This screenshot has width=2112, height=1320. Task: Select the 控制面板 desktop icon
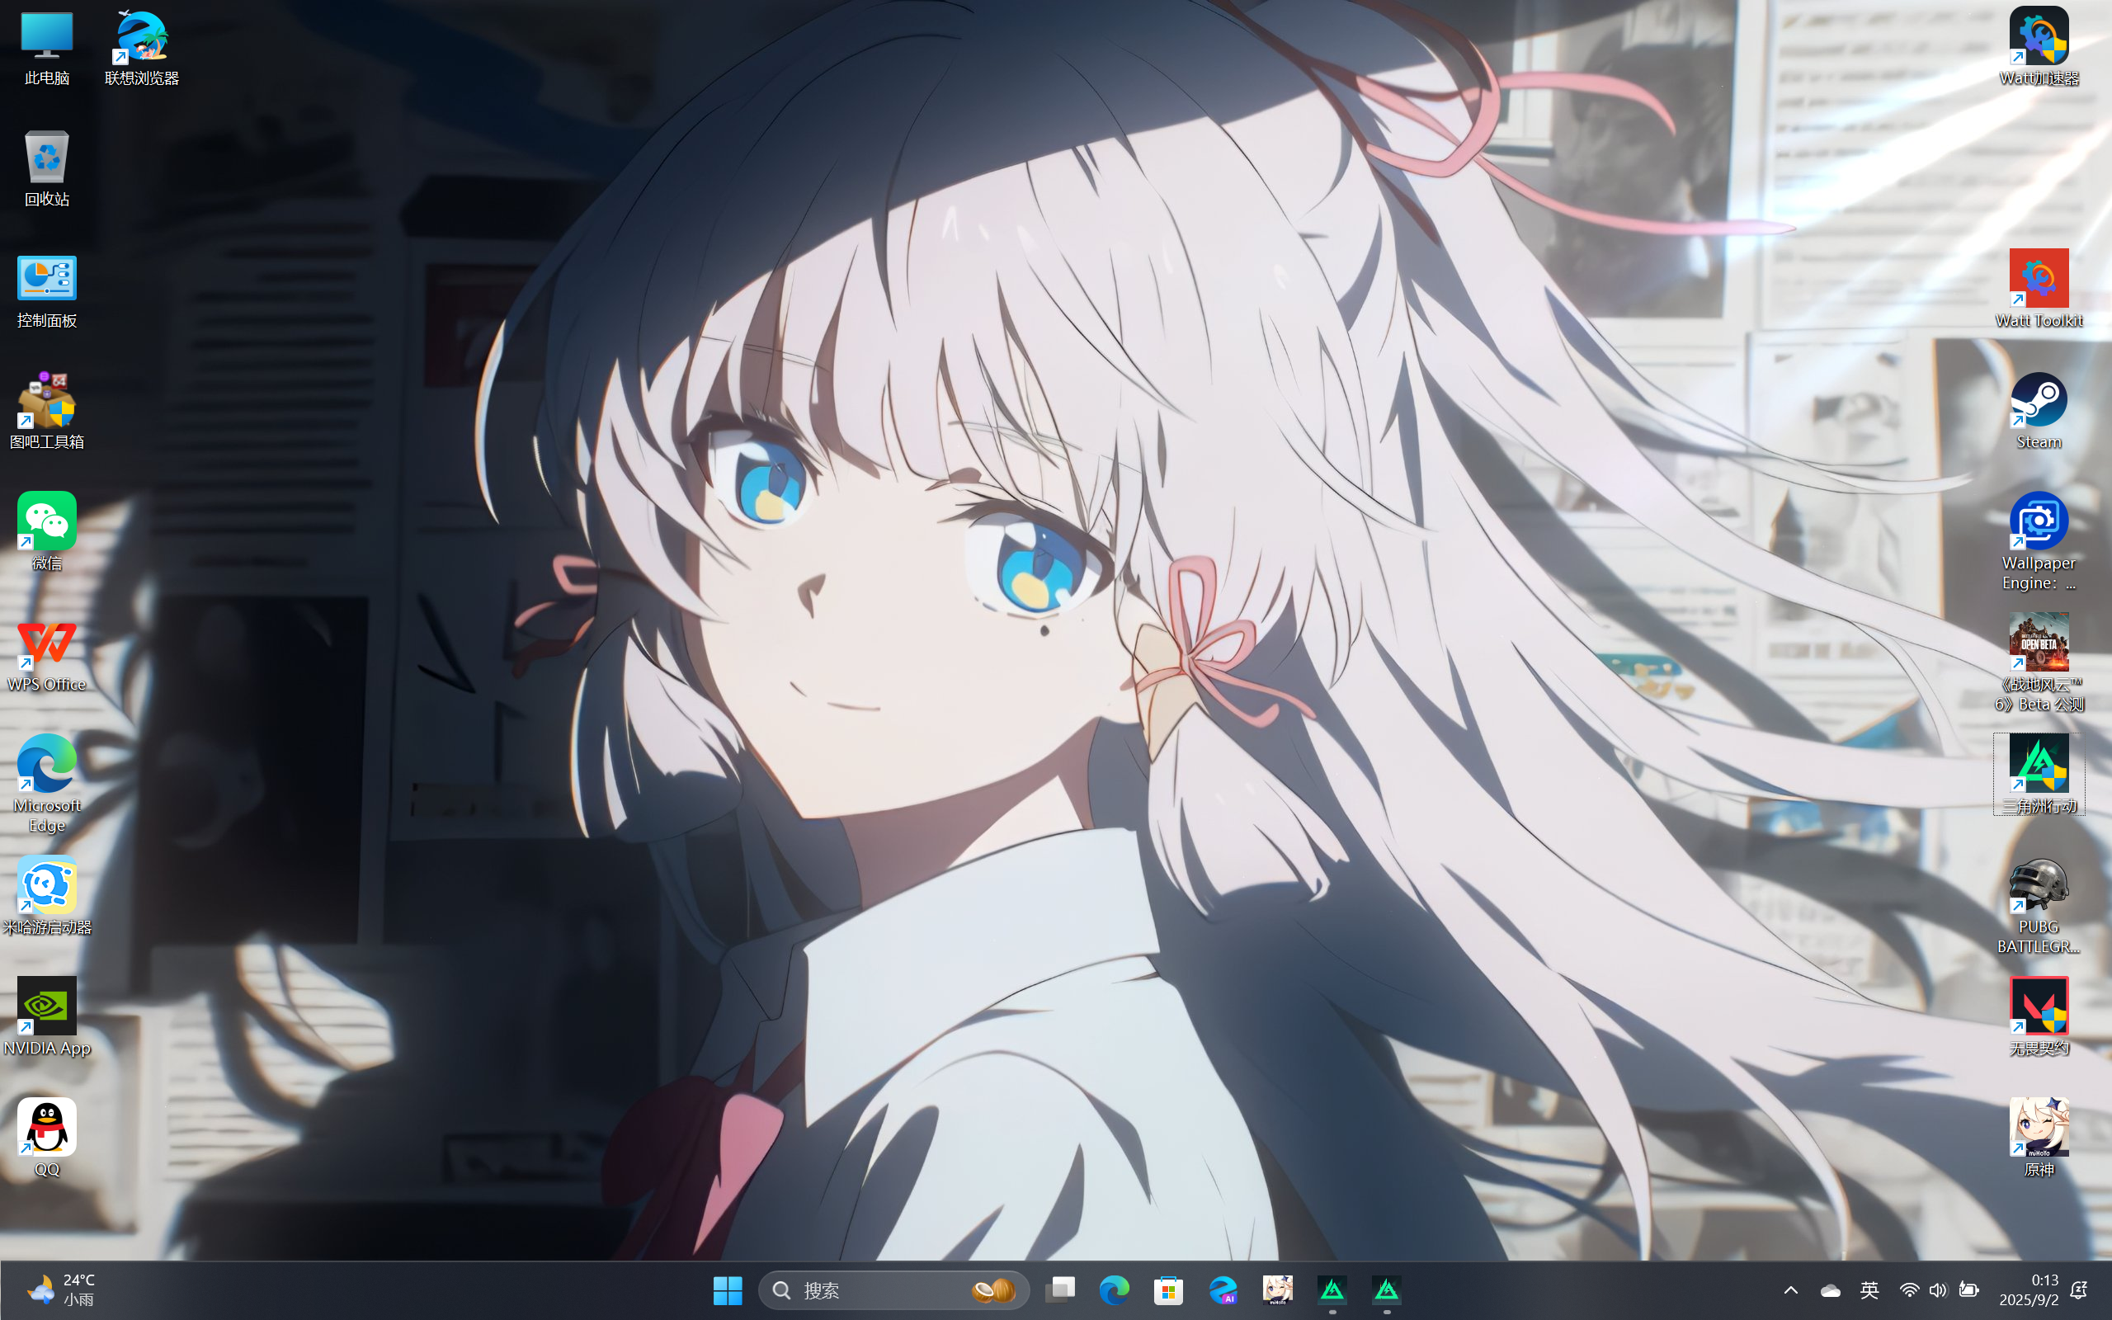pyautogui.click(x=46, y=290)
